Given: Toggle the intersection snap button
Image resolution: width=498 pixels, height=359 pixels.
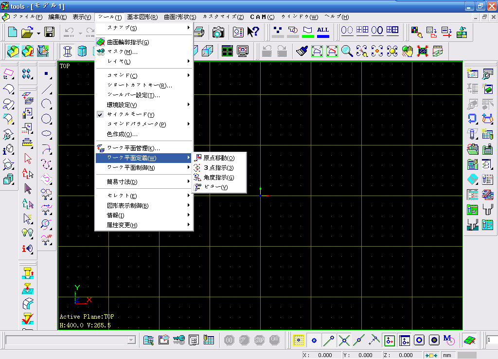Looking at the screenshot, I should (344, 340).
